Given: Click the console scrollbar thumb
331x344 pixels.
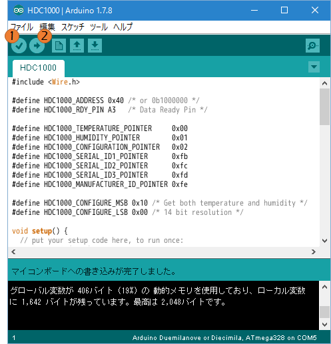Looking at the screenshot, I should pos(324,312).
